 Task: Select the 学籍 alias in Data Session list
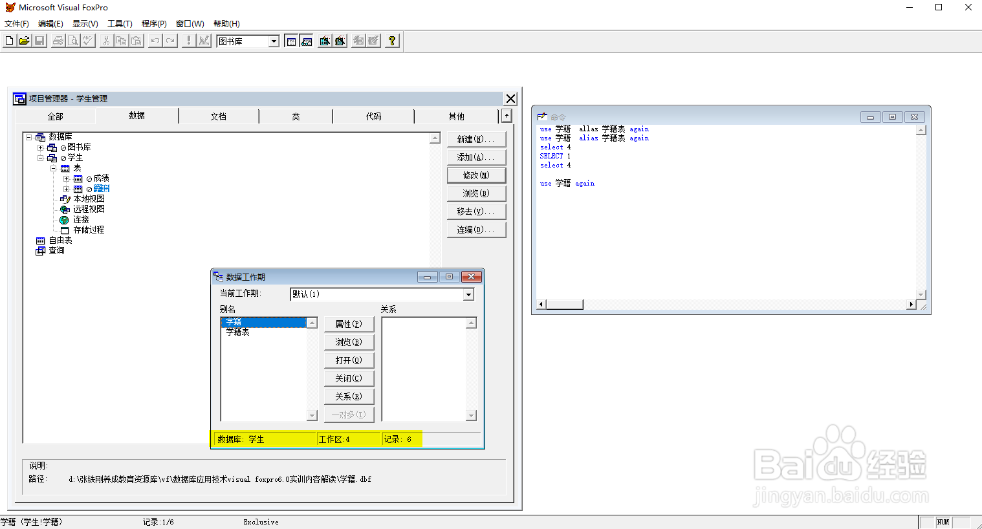(263, 322)
